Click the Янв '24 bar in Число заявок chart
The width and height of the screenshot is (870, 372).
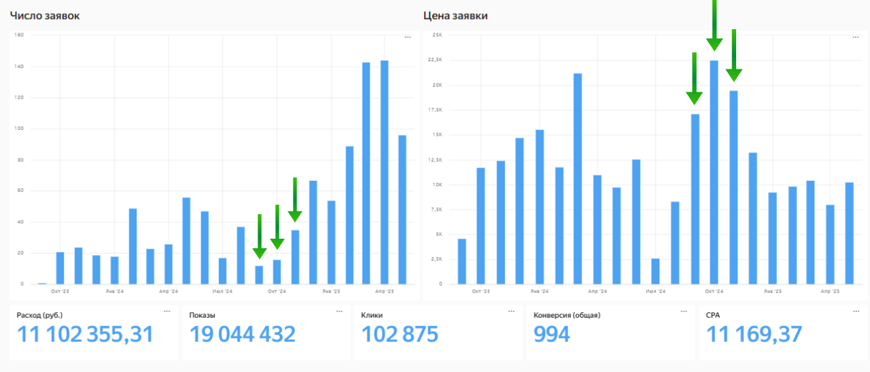pos(115,271)
